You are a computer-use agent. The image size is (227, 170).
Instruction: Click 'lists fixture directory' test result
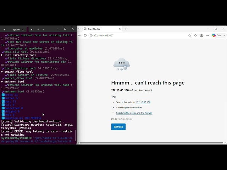click(36, 58)
